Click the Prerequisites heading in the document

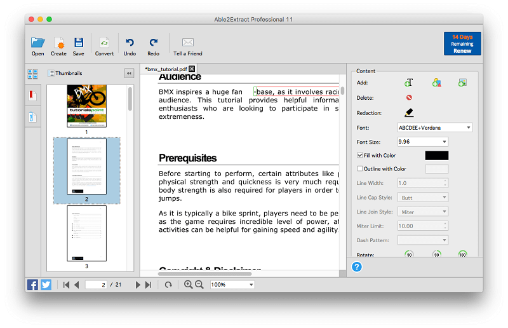point(187,158)
